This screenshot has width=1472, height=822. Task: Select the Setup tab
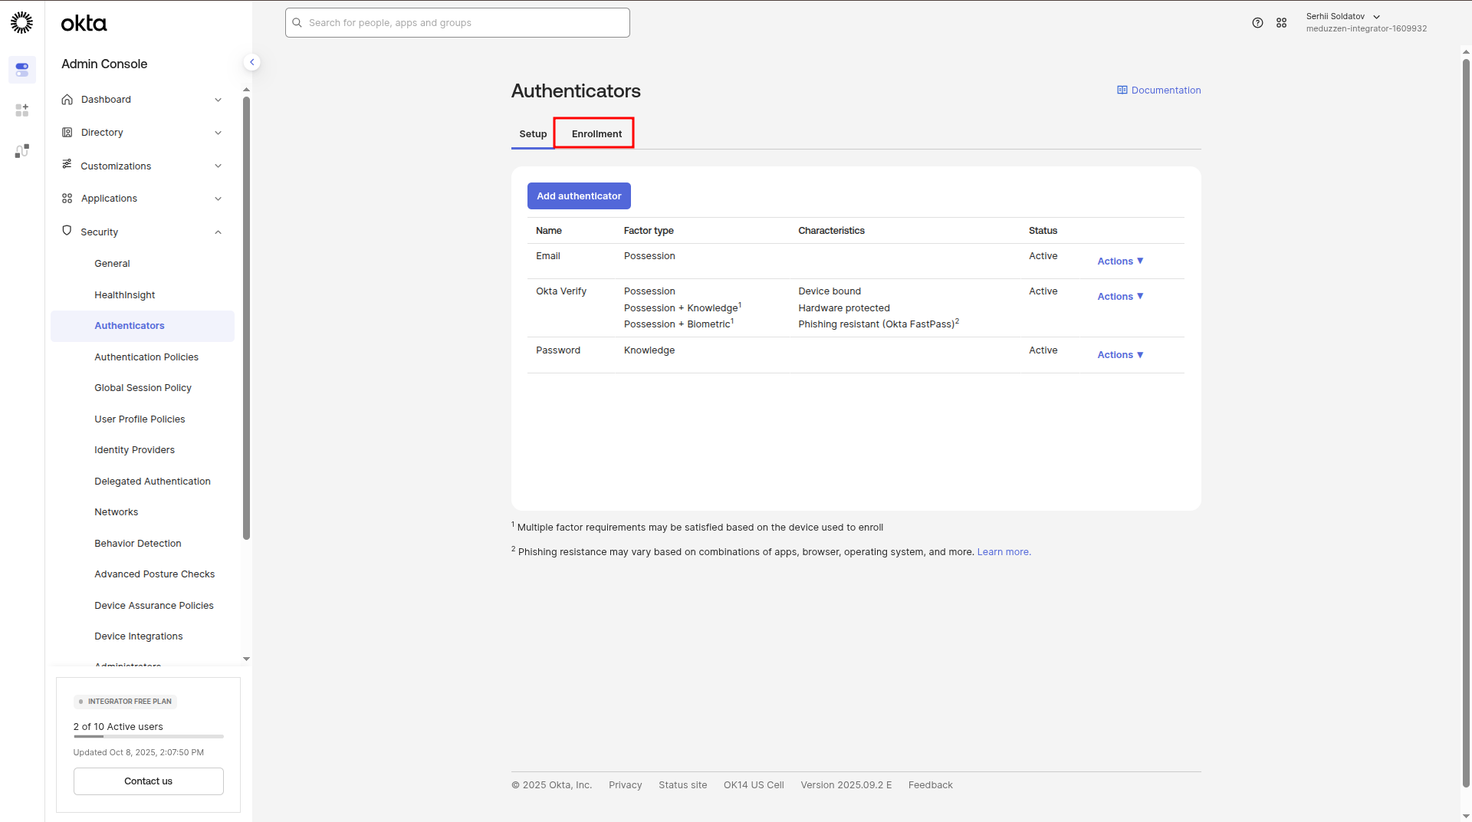pyautogui.click(x=533, y=134)
